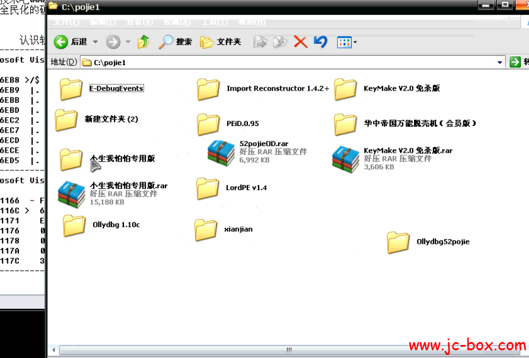This screenshot has height=358, width=529.
Task: Select the LordPE v1.4 folder icon
Action: [x=208, y=189]
